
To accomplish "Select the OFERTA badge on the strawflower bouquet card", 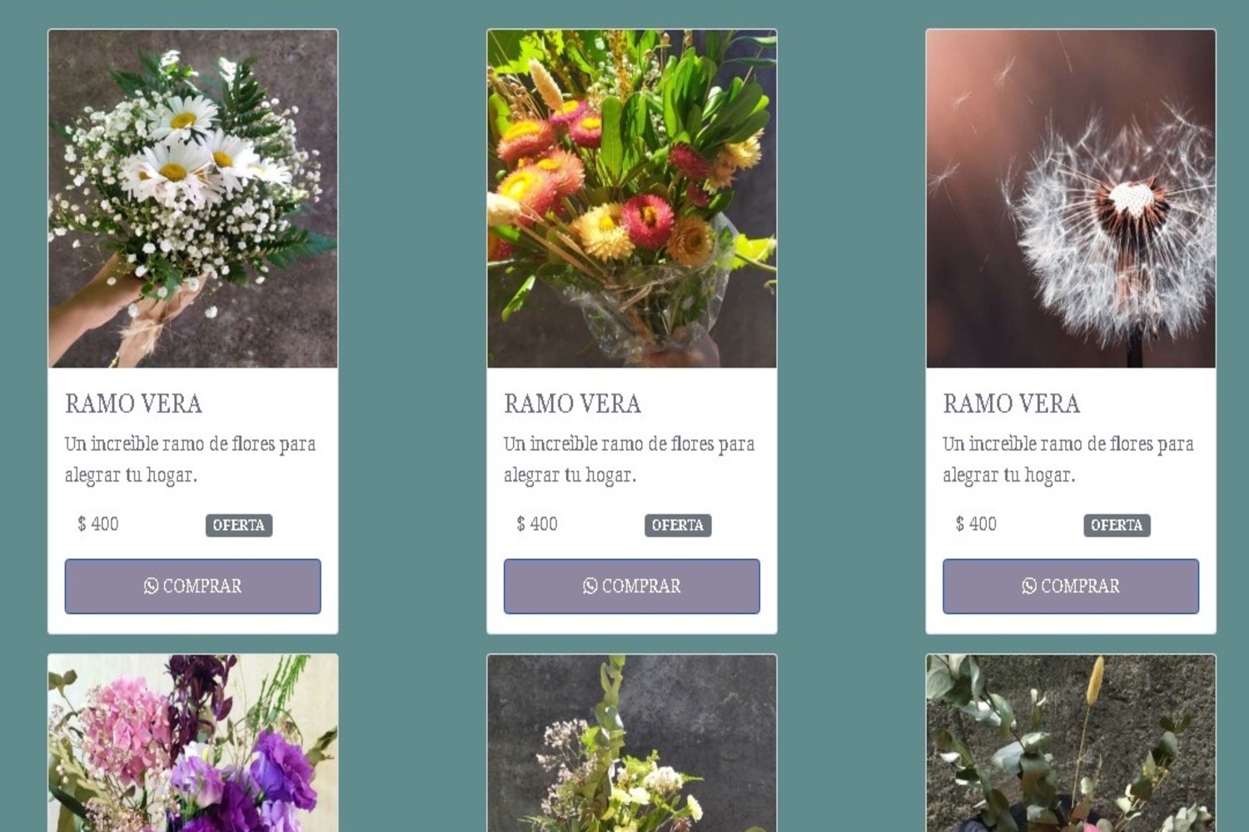I will tap(678, 525).
